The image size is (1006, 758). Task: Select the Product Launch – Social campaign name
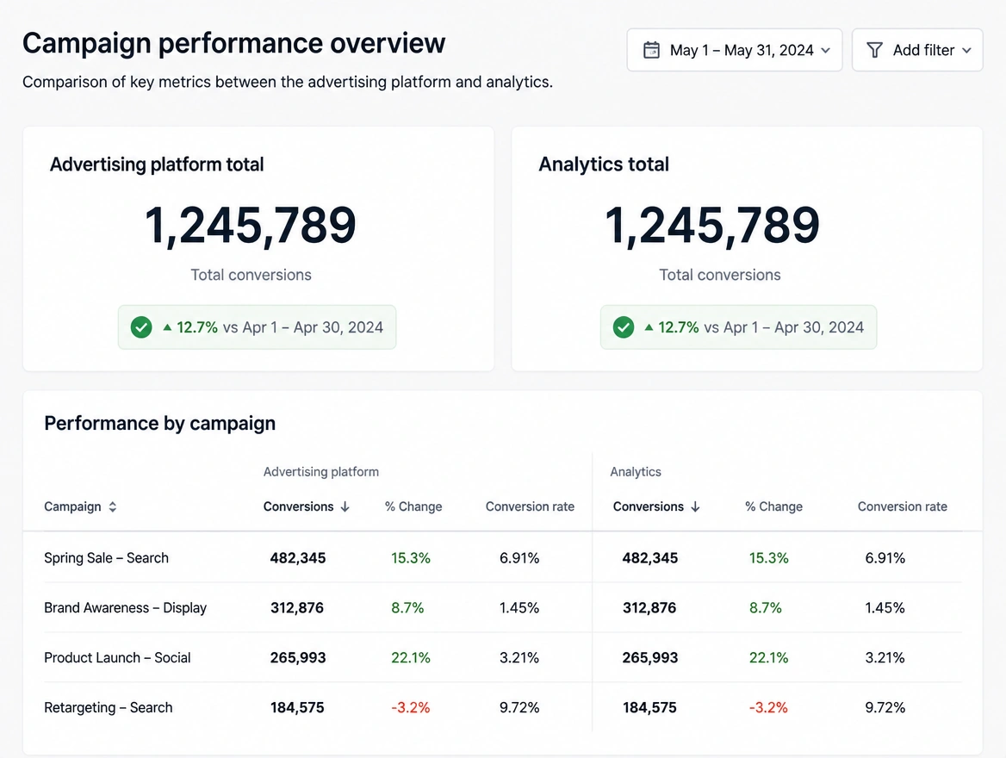click(x=117, y=658)
